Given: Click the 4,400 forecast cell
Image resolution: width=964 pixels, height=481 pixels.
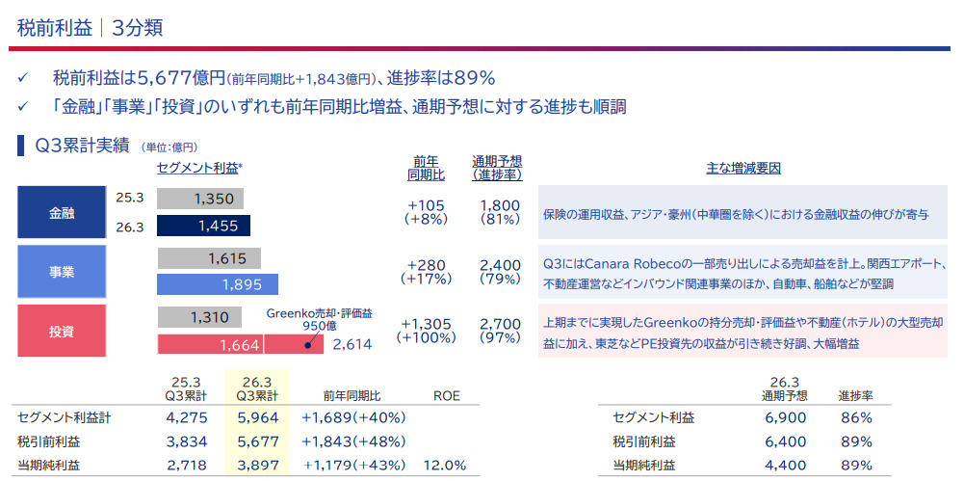Looking at the screenshot, I should (x=786, y=465).
